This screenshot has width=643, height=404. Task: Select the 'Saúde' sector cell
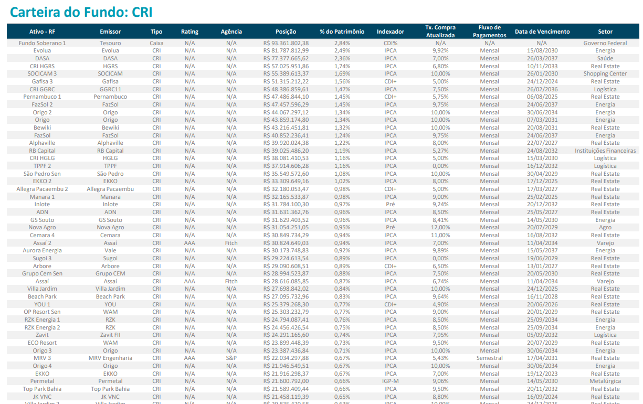click(x=605, y=58)
